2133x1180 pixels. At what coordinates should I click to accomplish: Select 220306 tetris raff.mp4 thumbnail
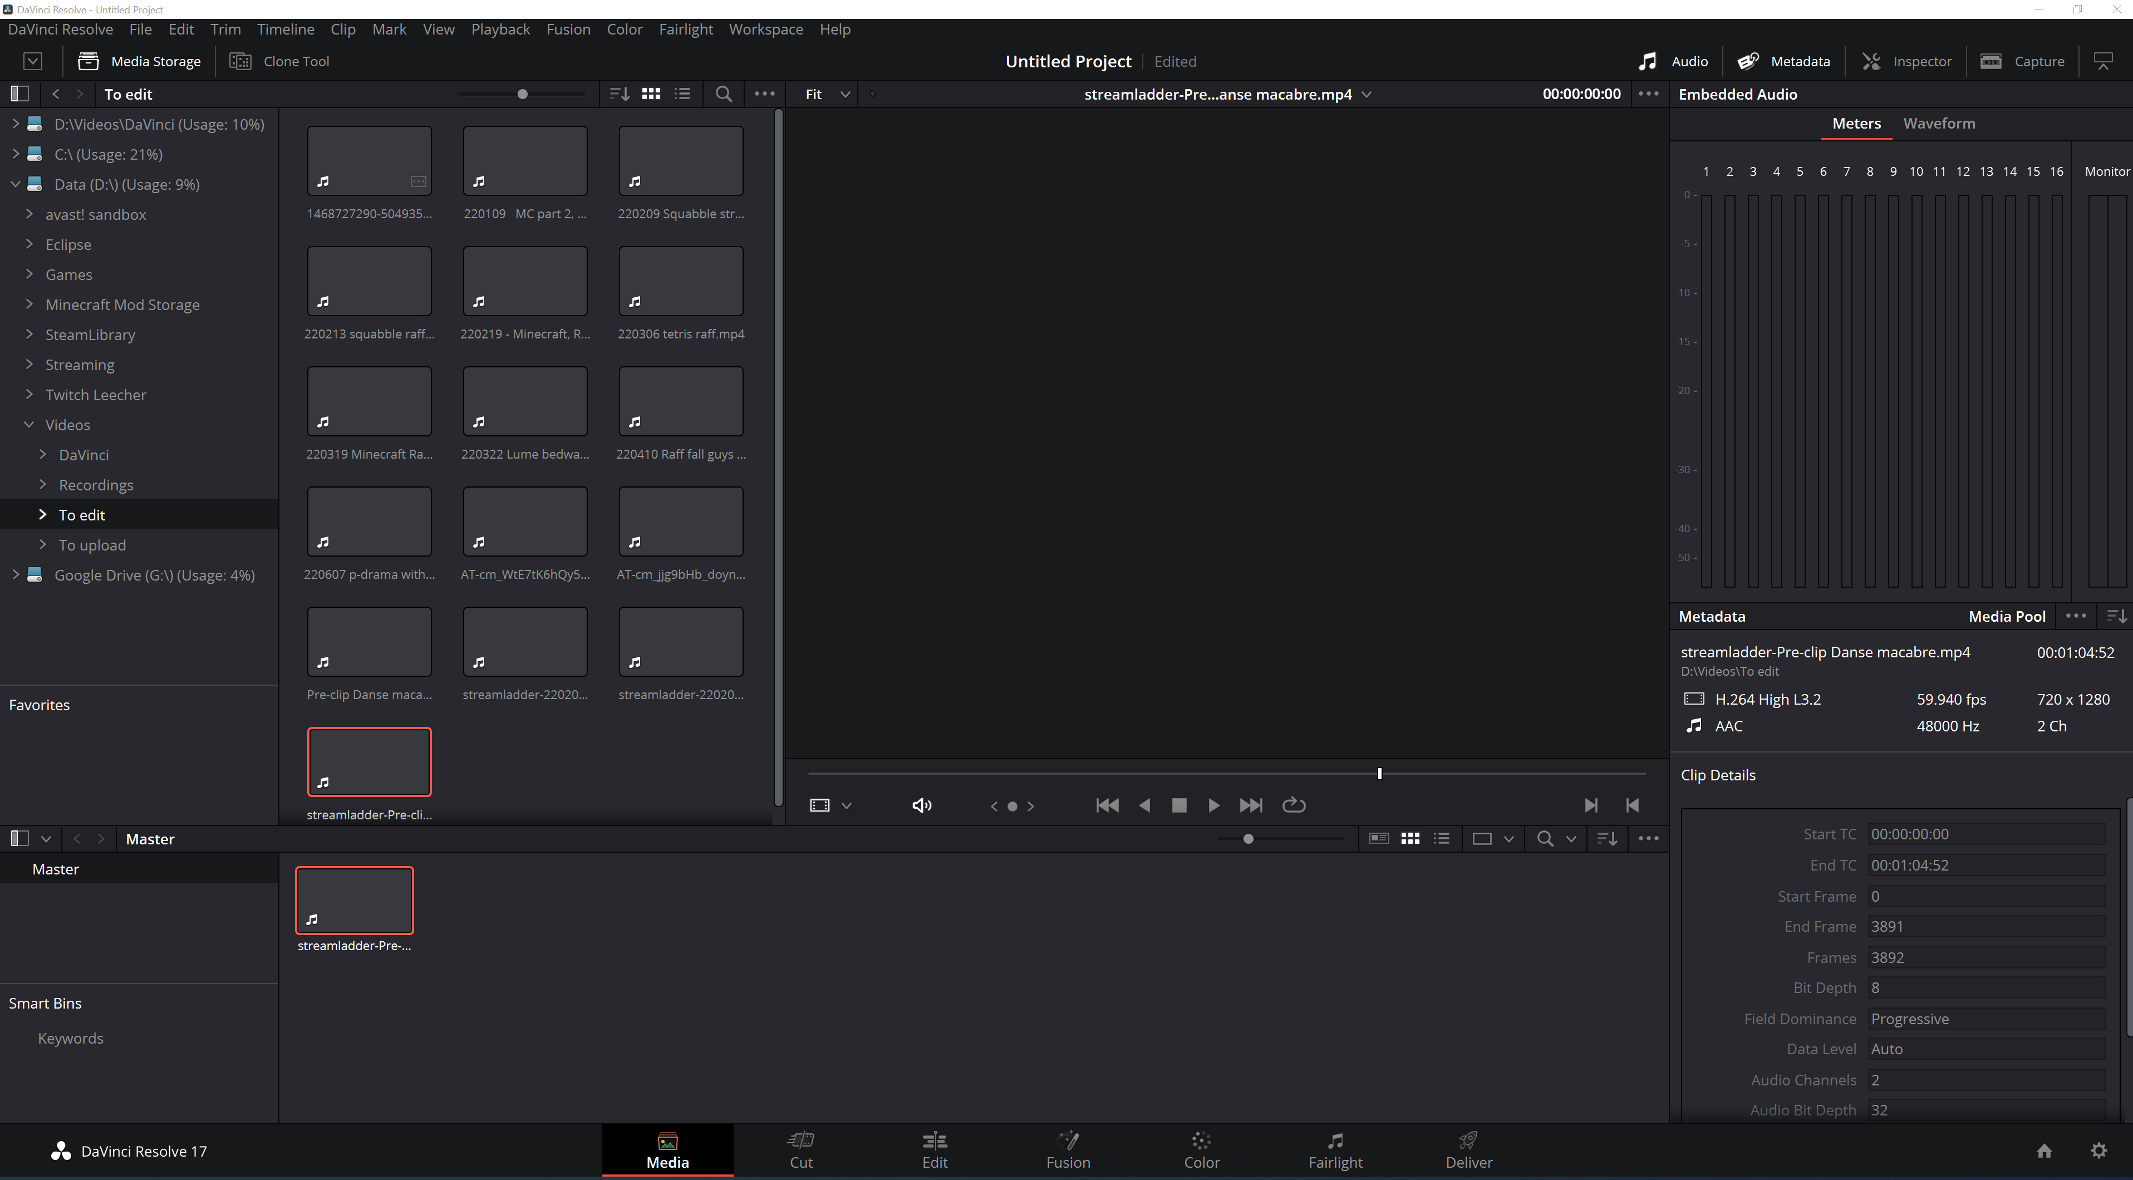(x=681, y=281)
